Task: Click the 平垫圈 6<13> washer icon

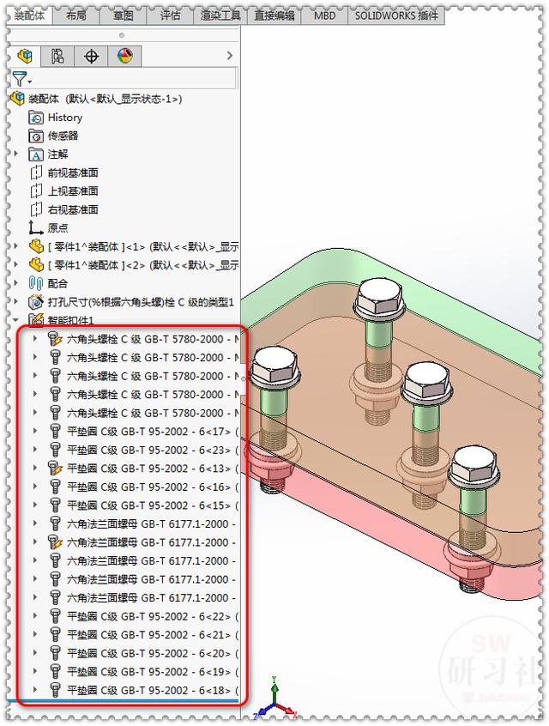Action: coord(55,469)
